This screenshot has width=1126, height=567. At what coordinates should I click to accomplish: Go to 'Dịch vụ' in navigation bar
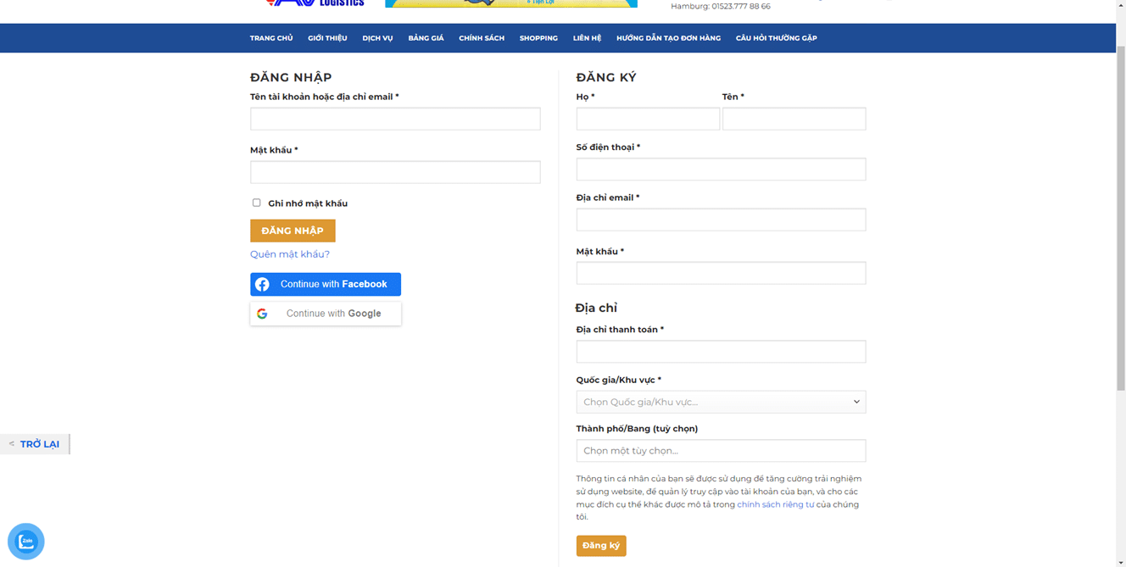pos(377,38)
